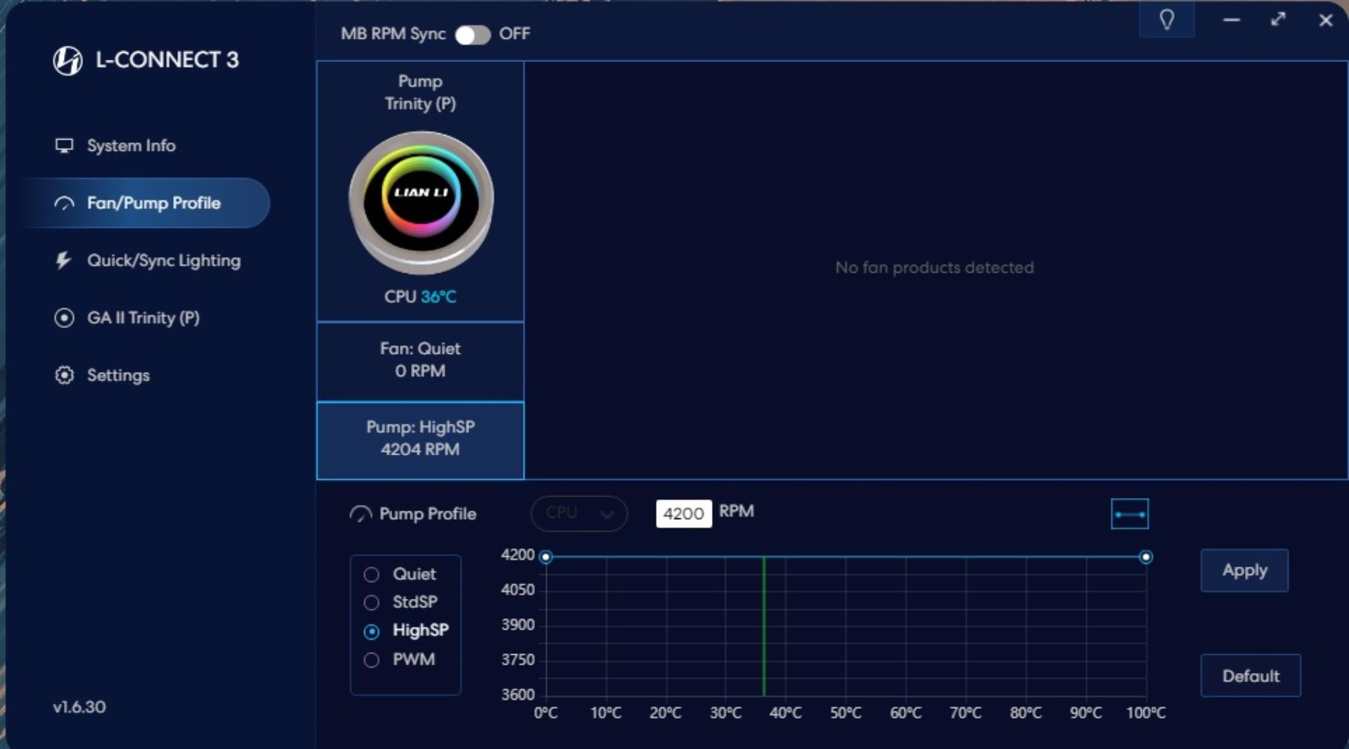Click the Pump Profile gauge icon
The width and height of the screenshot is (1349, 749).
360,514
